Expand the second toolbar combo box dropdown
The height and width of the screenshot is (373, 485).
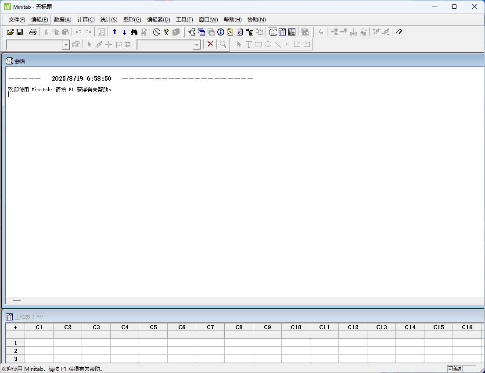tap(197, 45)
